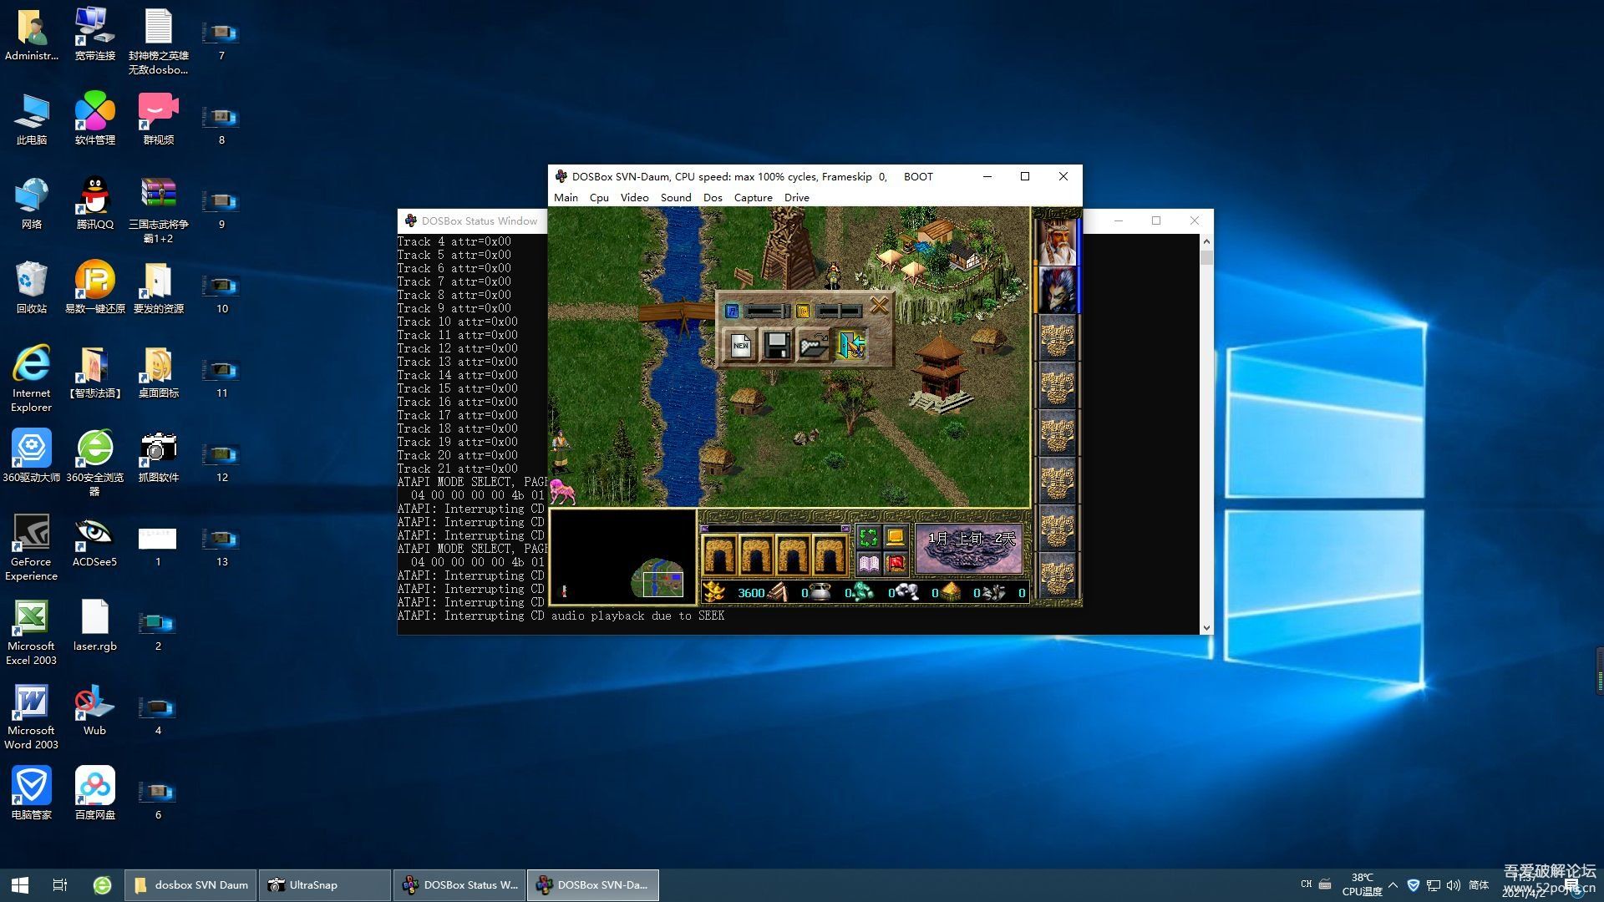
Task: Click the green cycle arrows icon
Action: pos(868,537)
